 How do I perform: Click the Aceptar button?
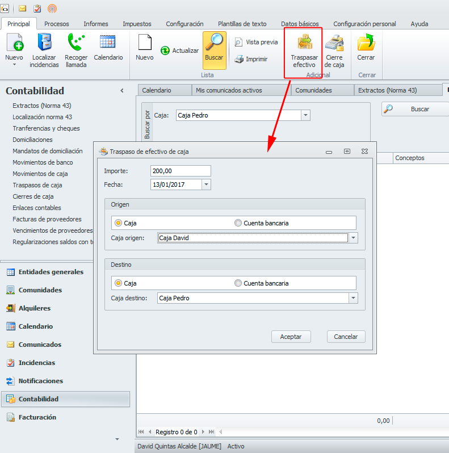[x=291, y=337]
